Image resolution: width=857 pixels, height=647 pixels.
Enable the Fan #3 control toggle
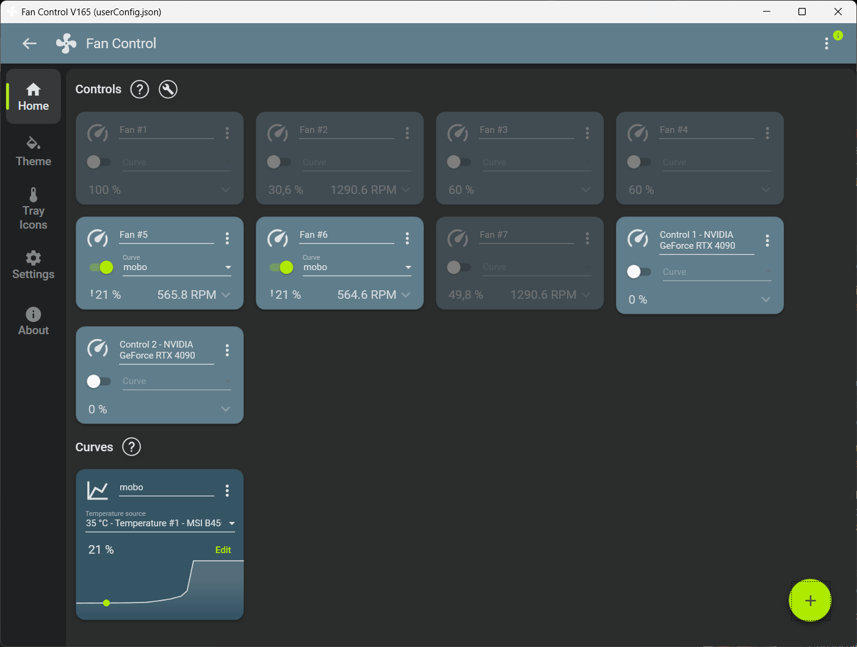459,162
